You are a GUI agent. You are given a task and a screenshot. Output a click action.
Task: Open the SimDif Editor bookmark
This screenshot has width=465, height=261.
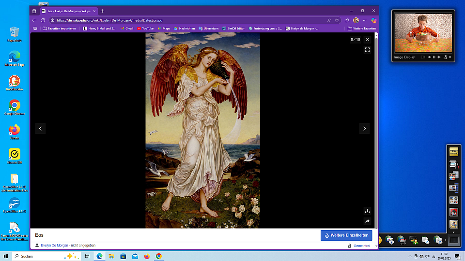pyautogui.click(x=233, y=29)
